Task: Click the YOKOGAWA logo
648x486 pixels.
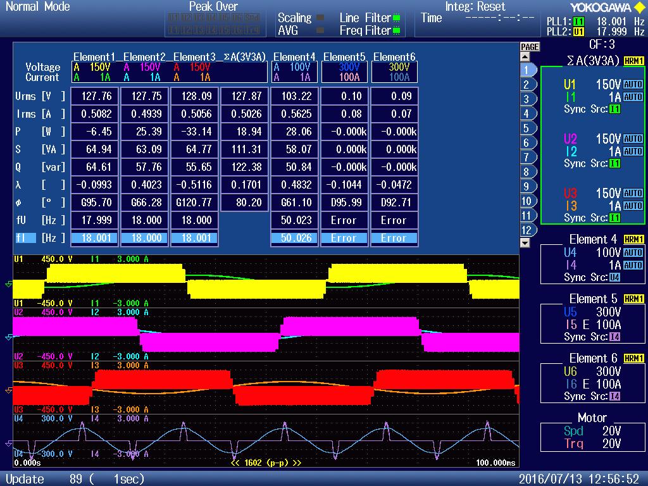Action: [x=600, y=7]
